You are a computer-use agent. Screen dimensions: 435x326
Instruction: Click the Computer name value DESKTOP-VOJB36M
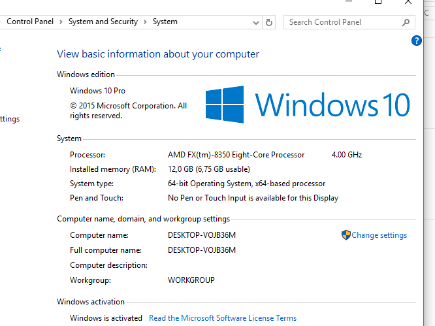[202, 235]
